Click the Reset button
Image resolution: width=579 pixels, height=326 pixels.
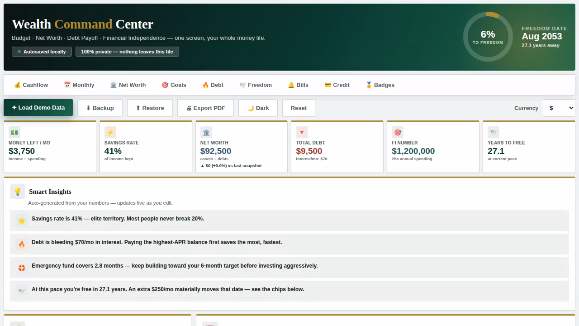pos(299,108)
